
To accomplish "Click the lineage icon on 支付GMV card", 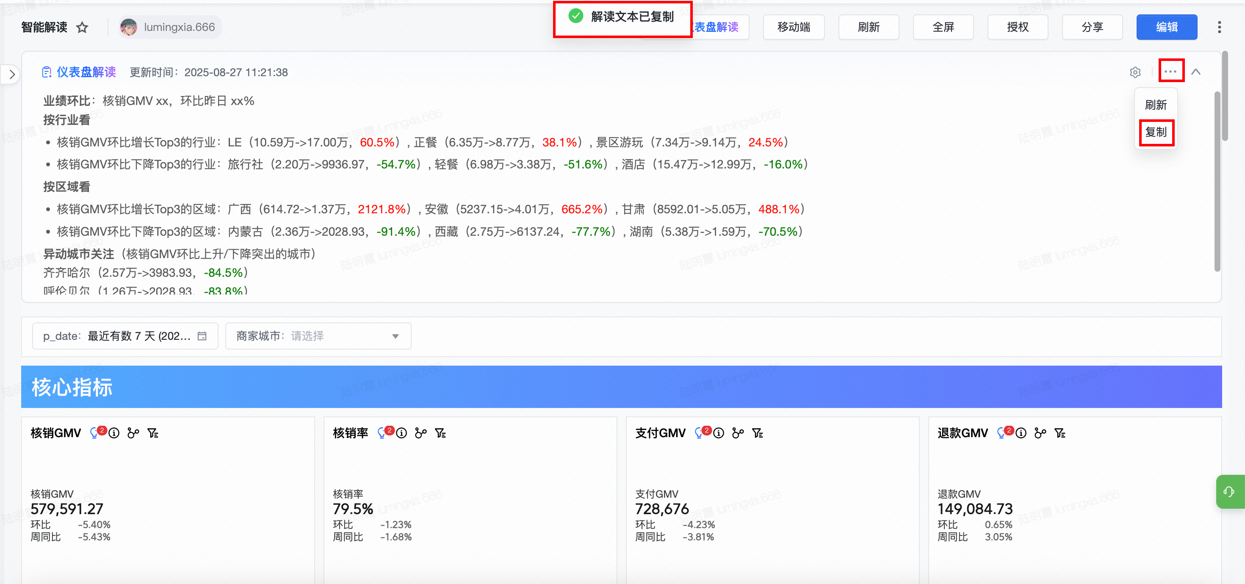I will pos(738,433).
